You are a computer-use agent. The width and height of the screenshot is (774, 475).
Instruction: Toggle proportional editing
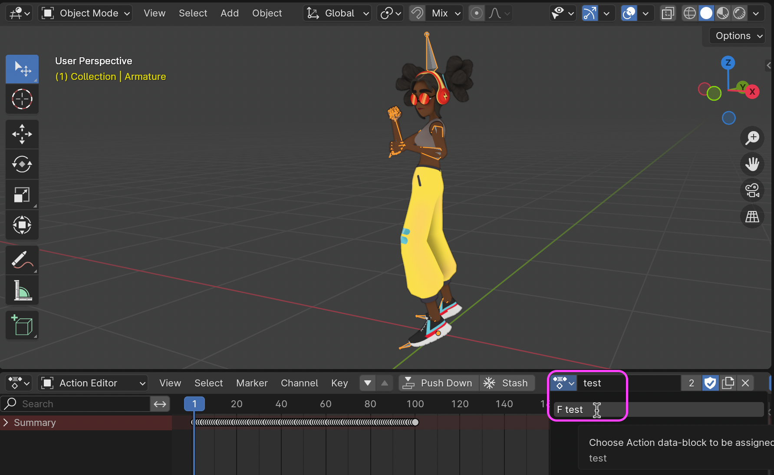[x=477, y=13]
